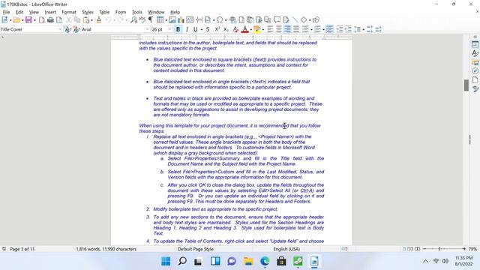
Task: Open the Edit menu
Action: coord(19,12)
